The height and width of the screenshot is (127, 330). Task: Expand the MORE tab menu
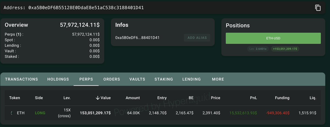click(218, 79)
